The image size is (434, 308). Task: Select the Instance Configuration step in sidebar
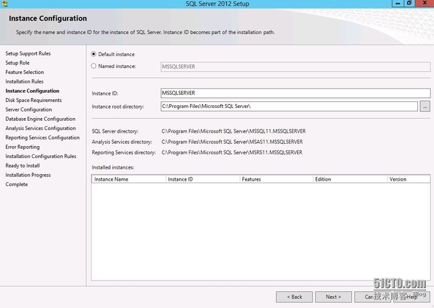point(32,91)
